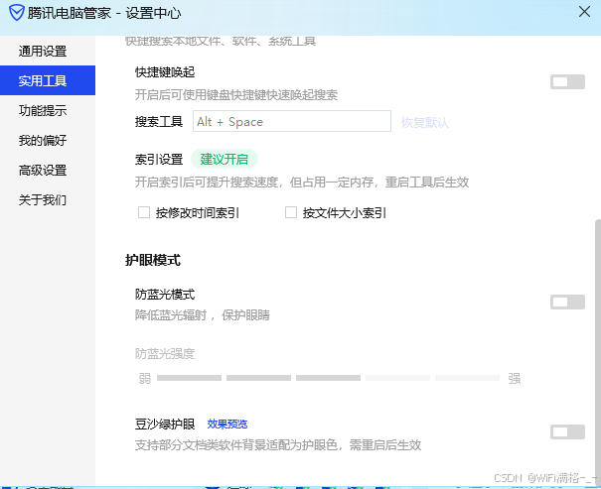Click the 防蓝光强度 label

(x=165, y=354)
